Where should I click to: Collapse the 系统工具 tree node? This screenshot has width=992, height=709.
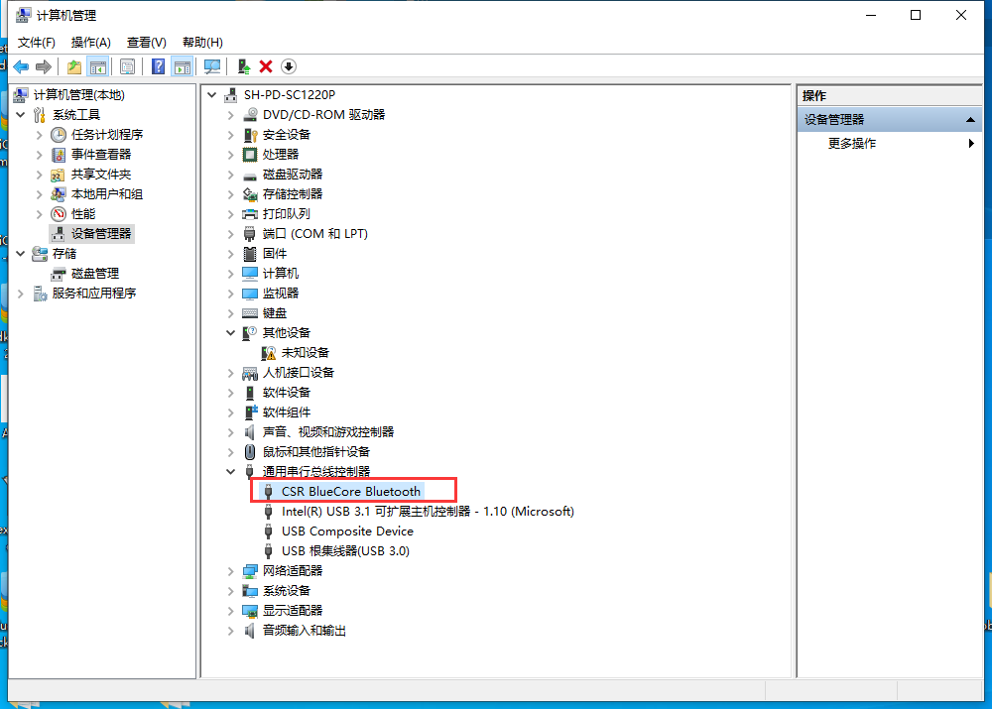point(21,114)
